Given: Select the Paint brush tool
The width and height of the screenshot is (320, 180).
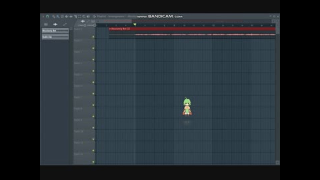Looking at the screenshot, I should pyautogui.click(x=58, y=17).
